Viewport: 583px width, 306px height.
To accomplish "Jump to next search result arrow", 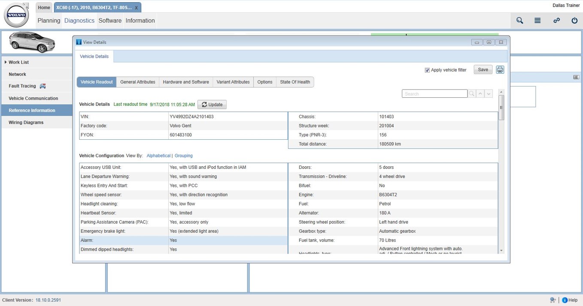I will pyautogui.click(x=489, y=94).
